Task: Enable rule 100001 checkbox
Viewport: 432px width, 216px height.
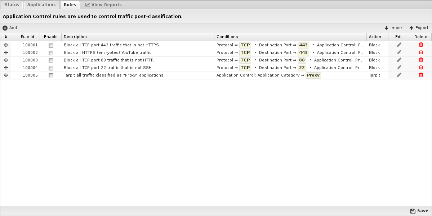Action: point(51,45)
